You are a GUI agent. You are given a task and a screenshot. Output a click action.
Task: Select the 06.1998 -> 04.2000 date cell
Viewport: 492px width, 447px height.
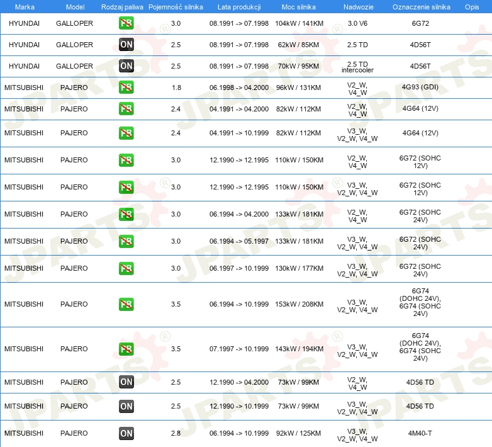239,88
